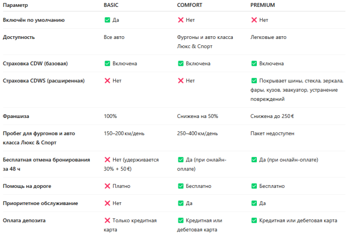Image resolution: width=347 pixels, height=244 pixels.
Task: Click green check for COMFORT CDW 'Включена'
Action: 180,64
